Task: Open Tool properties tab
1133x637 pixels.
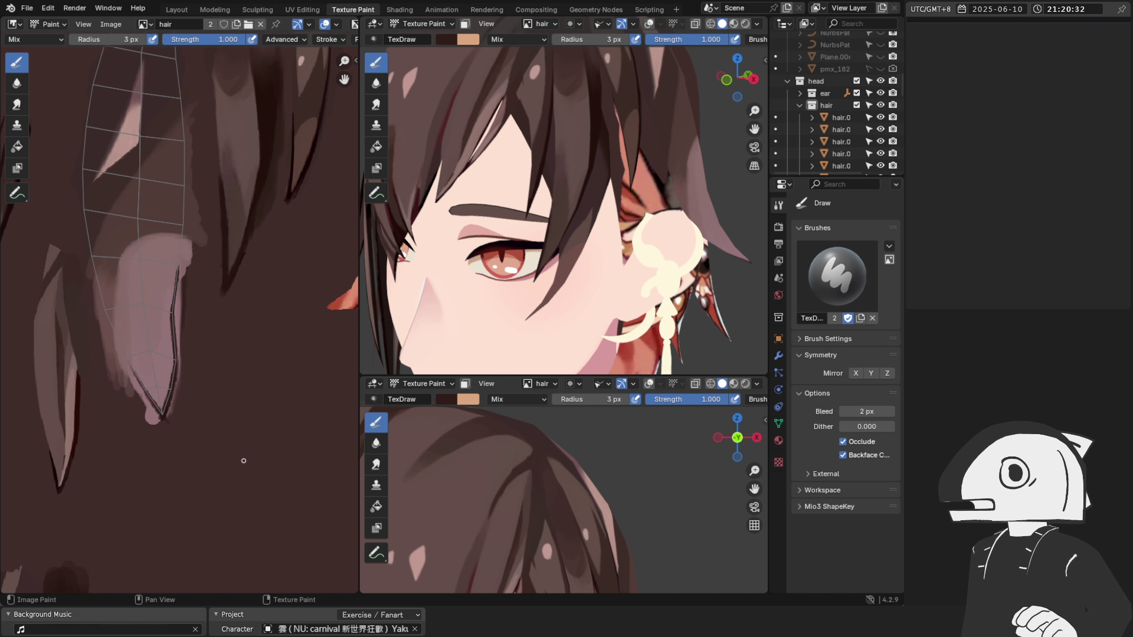Action: [778, 205]
